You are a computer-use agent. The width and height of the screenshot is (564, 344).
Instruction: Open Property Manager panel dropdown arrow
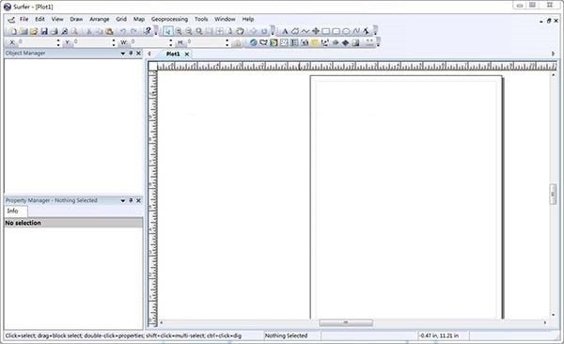pyautogui.click(x=122, y=201)
